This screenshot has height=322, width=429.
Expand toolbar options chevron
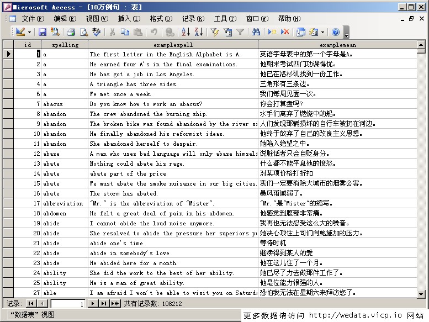(x=346, y=32)
